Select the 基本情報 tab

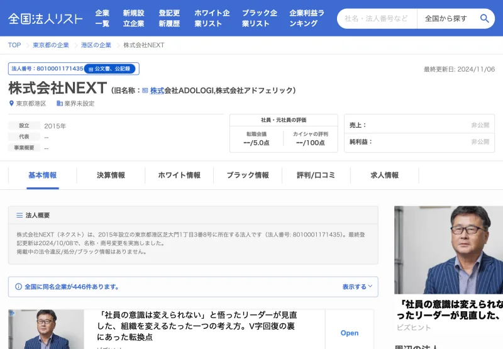[x=42, y=175]
